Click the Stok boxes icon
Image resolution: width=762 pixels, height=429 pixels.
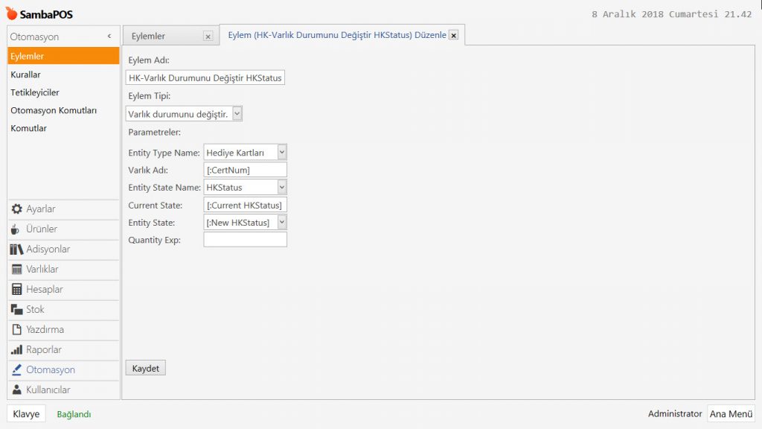tap(16, 310)
